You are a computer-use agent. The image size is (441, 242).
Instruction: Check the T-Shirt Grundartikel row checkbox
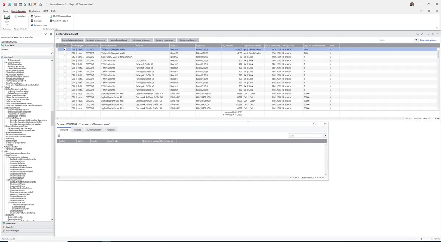tap(65, 60)
